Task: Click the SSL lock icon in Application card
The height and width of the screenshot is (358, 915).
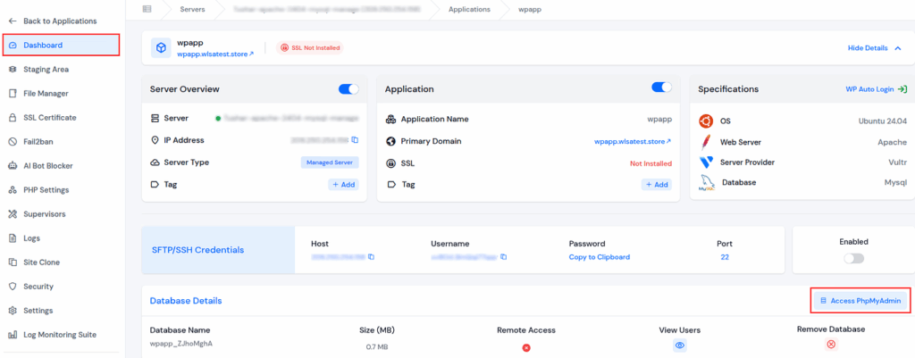Action: pos(391,163)
